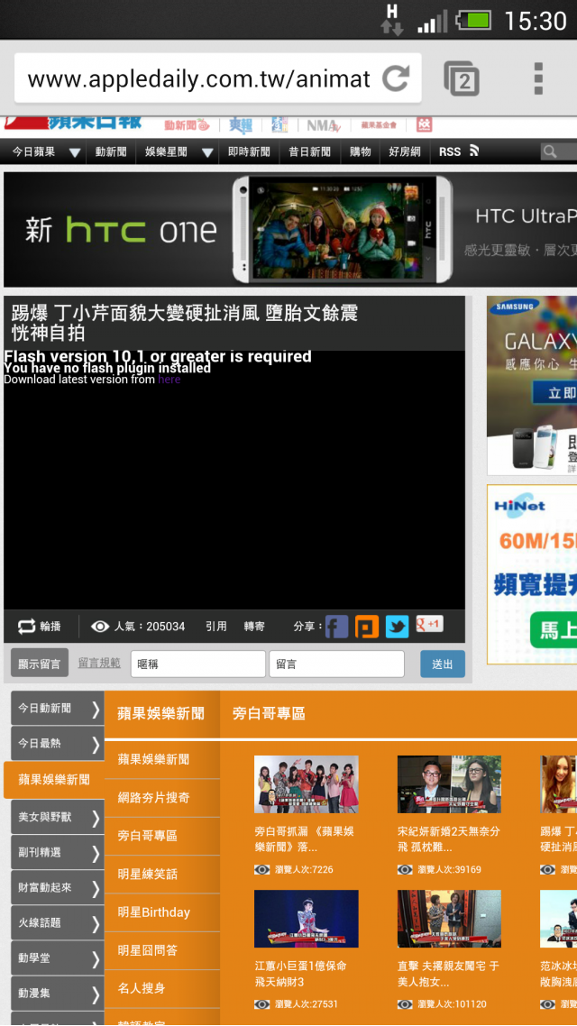577x1026 pixels.
Task: Tap the 15:30 clock in status bar
Action: tap(536, 21)
